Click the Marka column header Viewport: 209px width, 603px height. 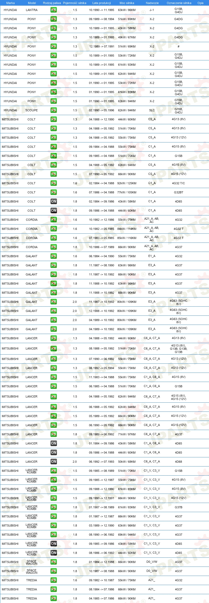pyautogui.click(x=10, y=3)
